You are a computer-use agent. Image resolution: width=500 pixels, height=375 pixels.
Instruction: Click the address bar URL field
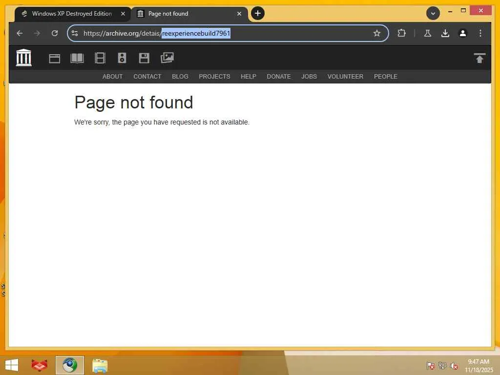[228, 33]
